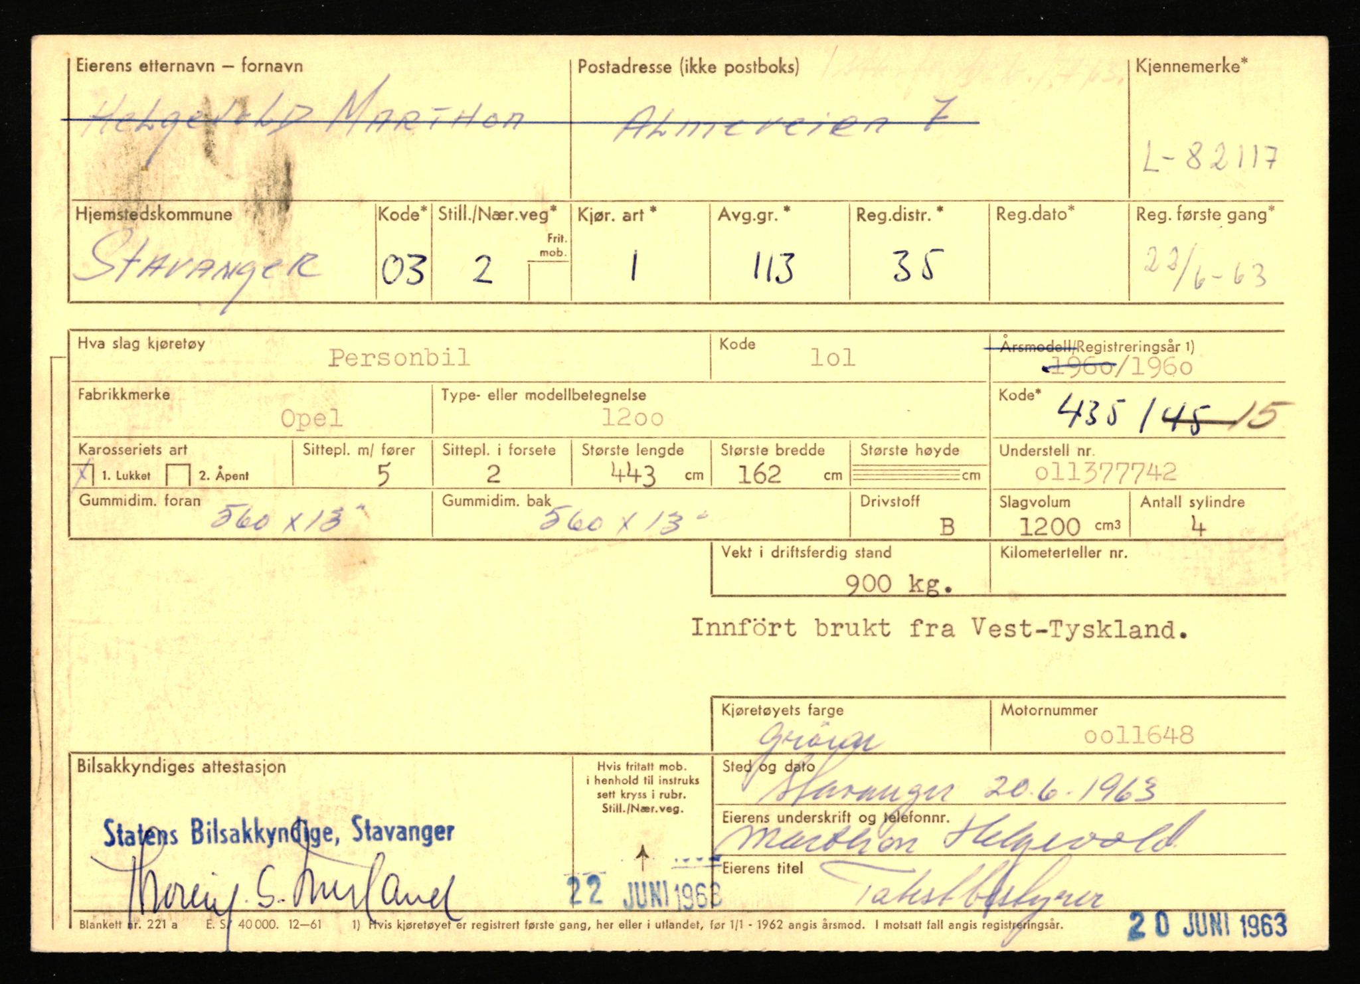Image resolution: width=1360 pixels, height=984 pixels.
Task: Click the typed Kode value 'lol'
Action: tap(832, 358)
